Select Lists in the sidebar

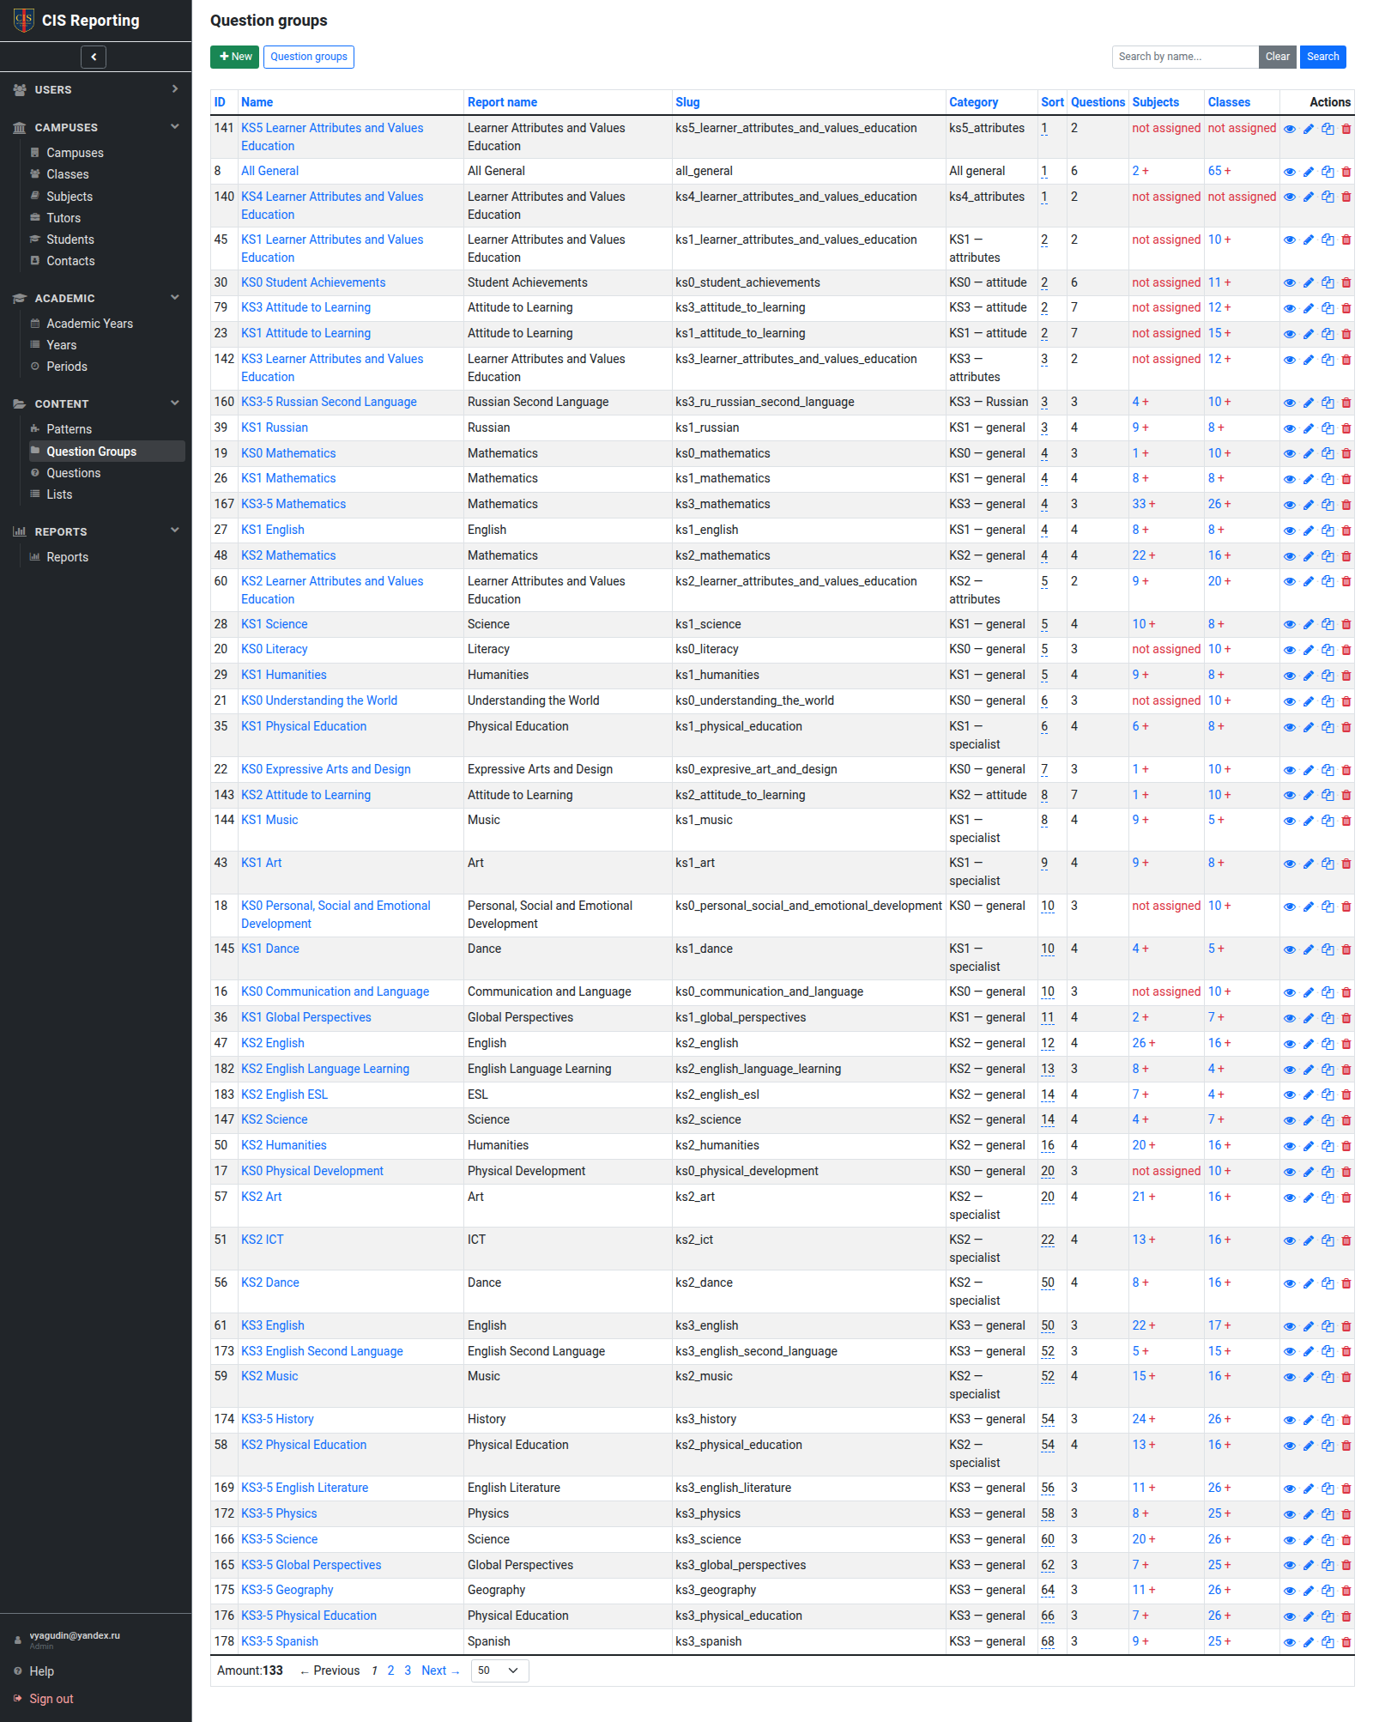pyautogui.click(x=59, y=494)
